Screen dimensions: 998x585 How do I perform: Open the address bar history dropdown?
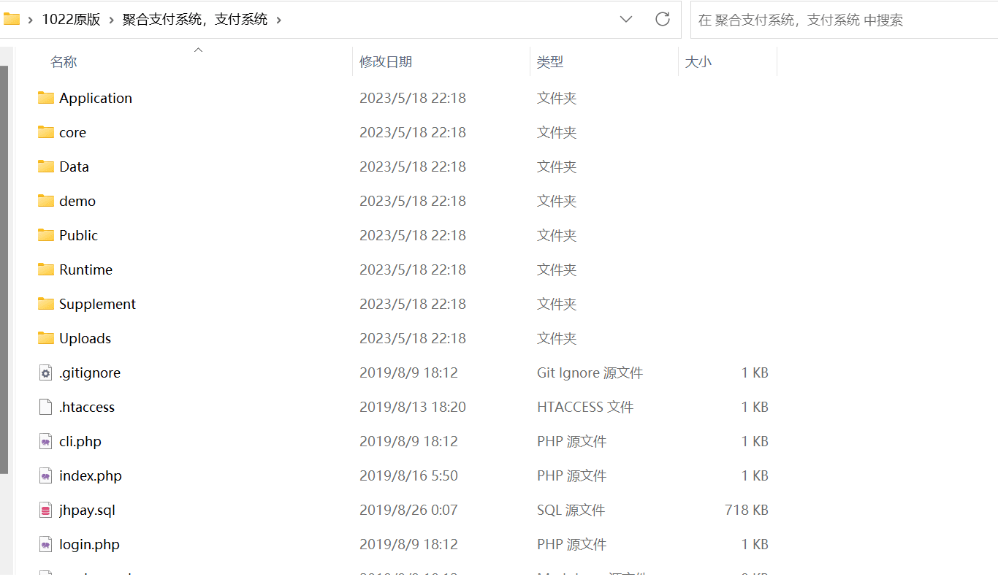point(625,20)
